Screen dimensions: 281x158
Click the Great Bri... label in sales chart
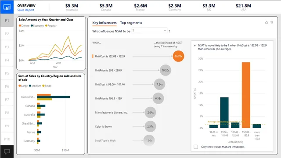tap(28, 123)
